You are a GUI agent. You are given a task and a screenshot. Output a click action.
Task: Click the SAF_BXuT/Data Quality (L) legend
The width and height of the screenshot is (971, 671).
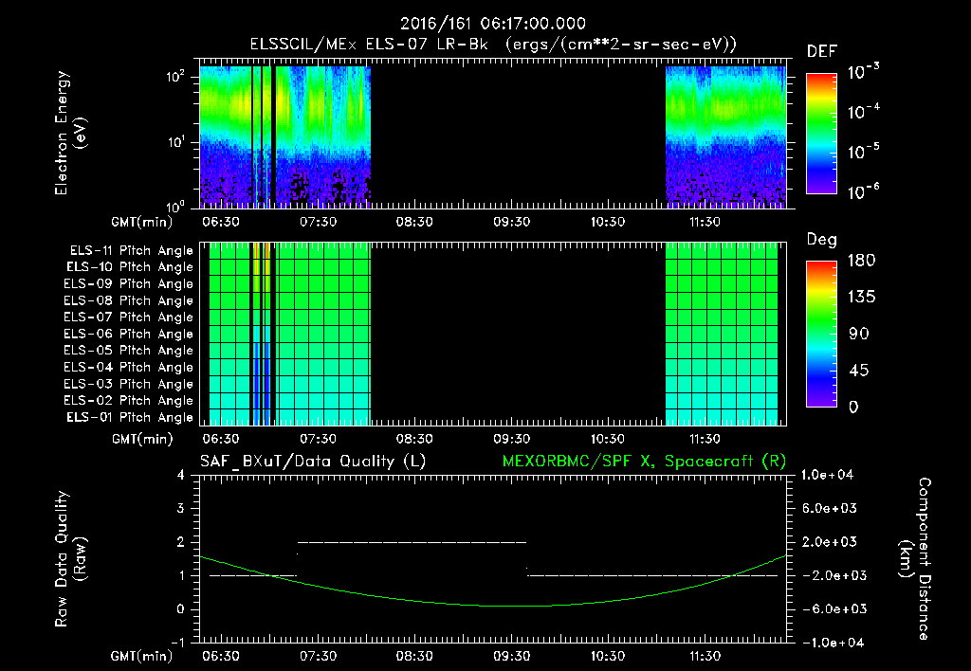click(313, 462)
